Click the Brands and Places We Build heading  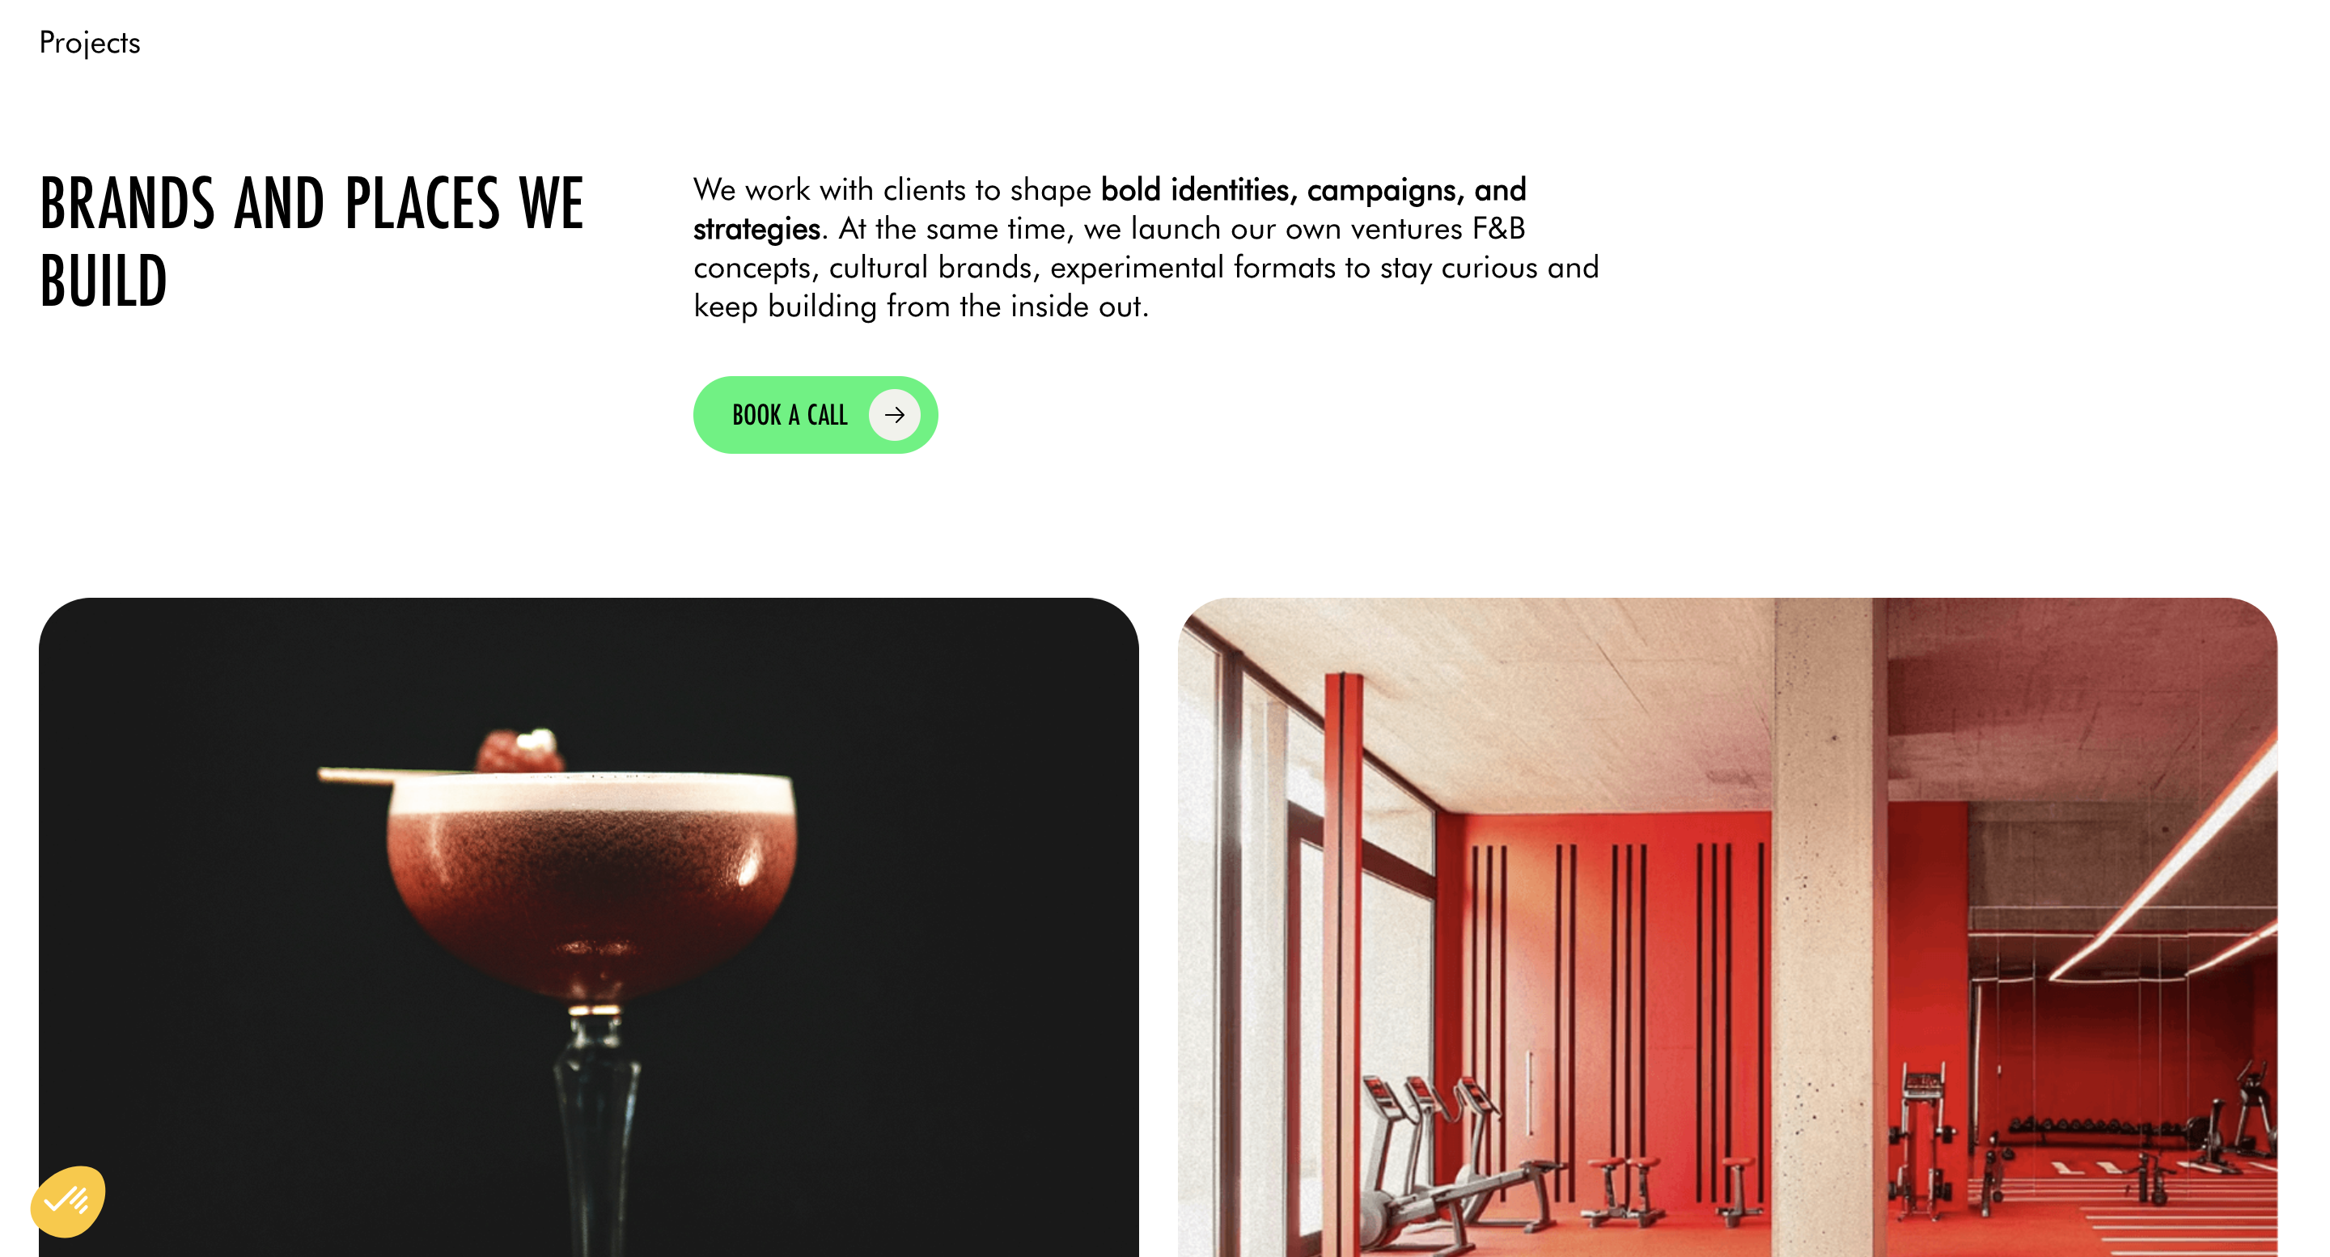pyautogui.click(x=312, y=242)
